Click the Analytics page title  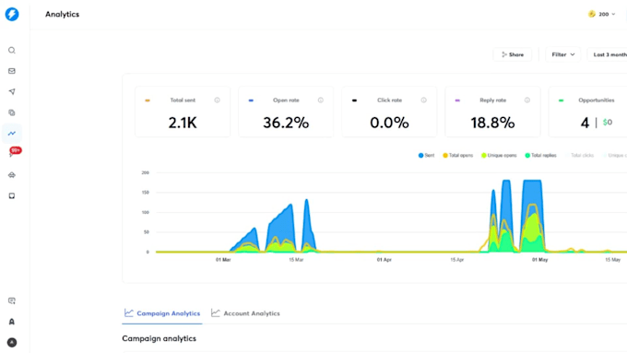(62, 15)
